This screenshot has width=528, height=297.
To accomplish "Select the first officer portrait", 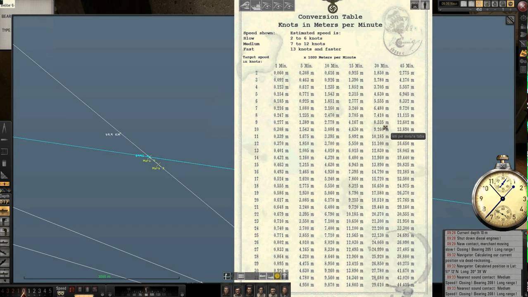I will 226,291.
